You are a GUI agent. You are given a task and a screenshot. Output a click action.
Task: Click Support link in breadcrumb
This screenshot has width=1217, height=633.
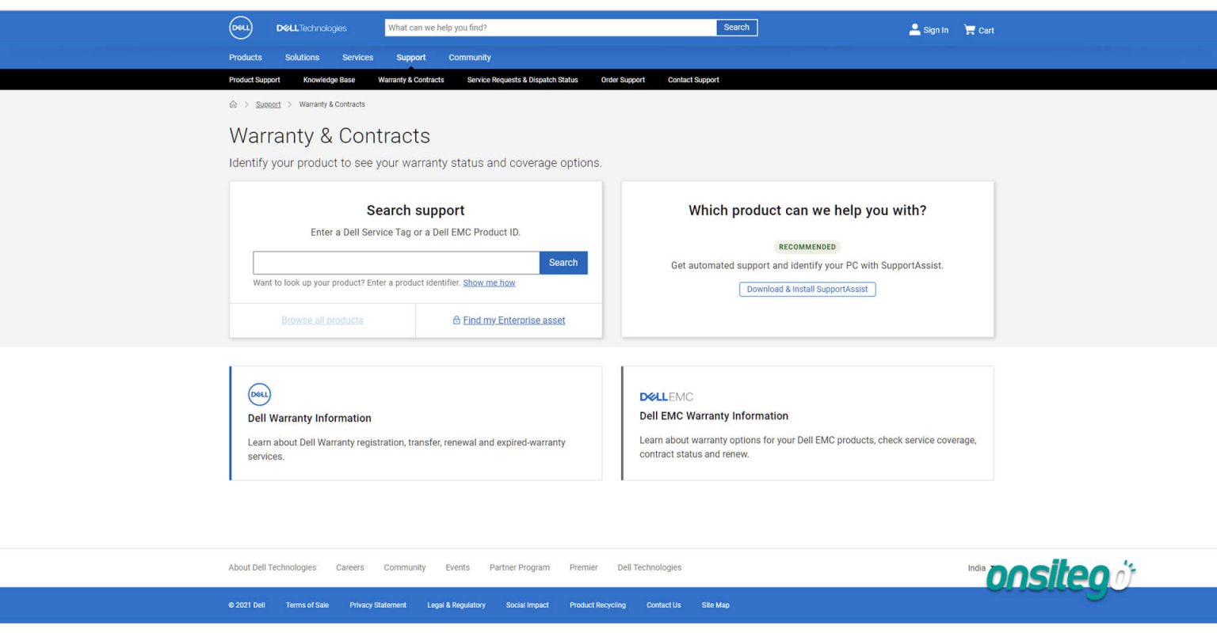[268, 104]
